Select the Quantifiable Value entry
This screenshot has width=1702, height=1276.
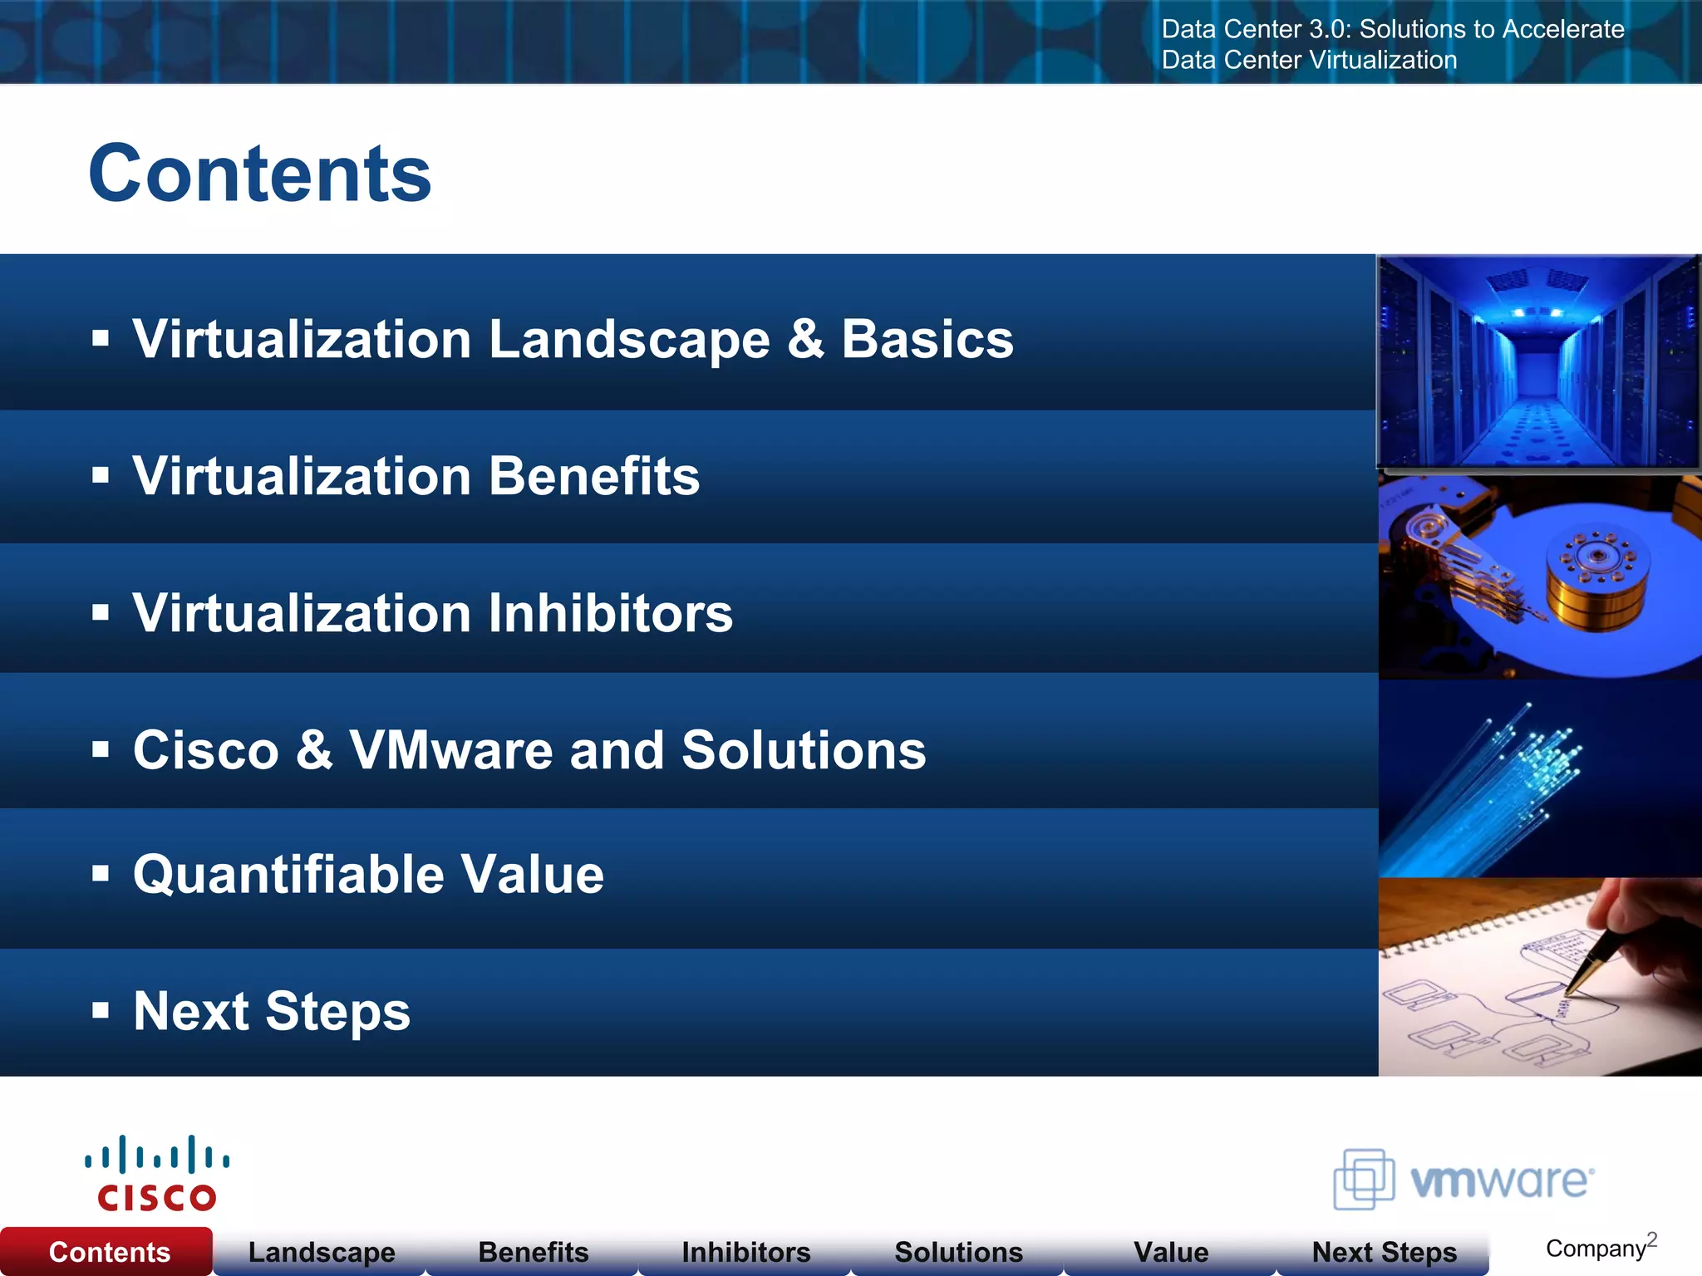pos(368,874)
